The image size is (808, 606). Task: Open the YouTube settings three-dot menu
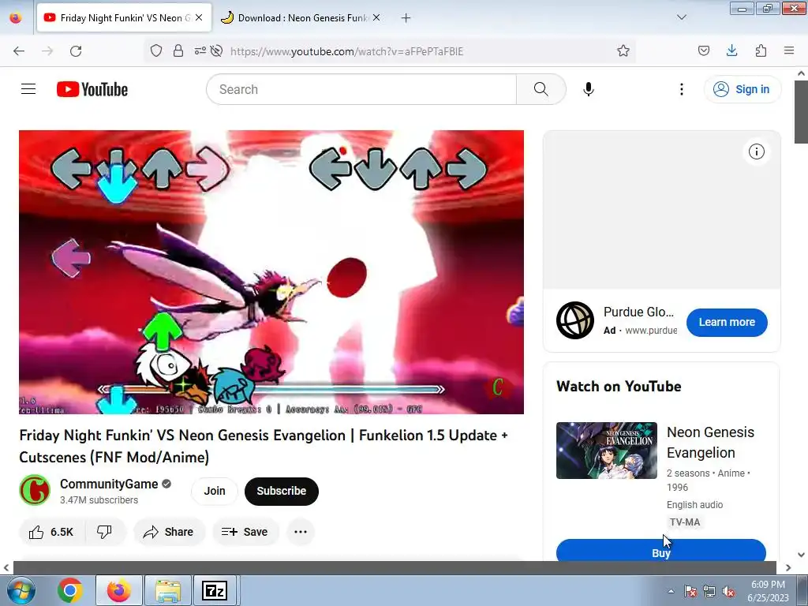(x=681, y=89)
